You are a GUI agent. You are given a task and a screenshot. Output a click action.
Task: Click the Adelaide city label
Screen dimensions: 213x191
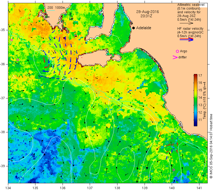(x=144, y=28)
